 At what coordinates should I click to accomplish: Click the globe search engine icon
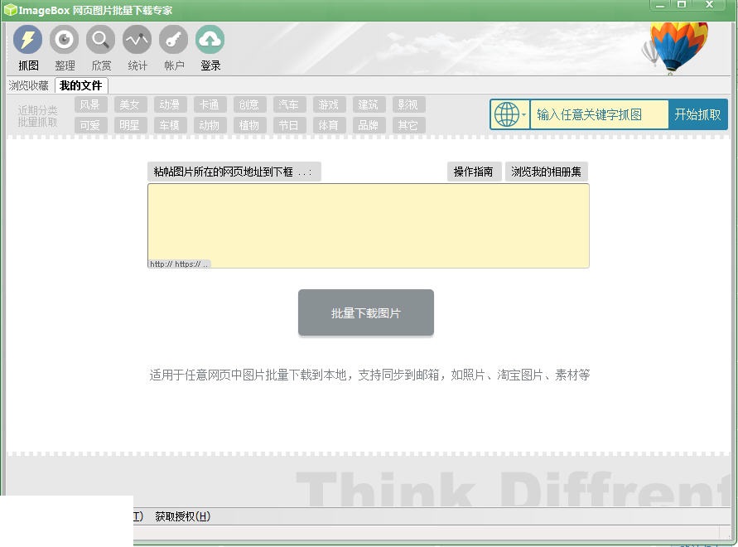pos(506,114)
